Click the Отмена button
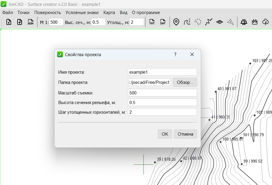The width and height of the screenshot is (272, 185). (185, 134)
